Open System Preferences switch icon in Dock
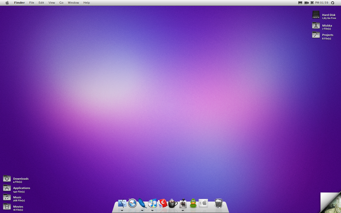This screenshot has height=213, width=341. tap(203, 203)
